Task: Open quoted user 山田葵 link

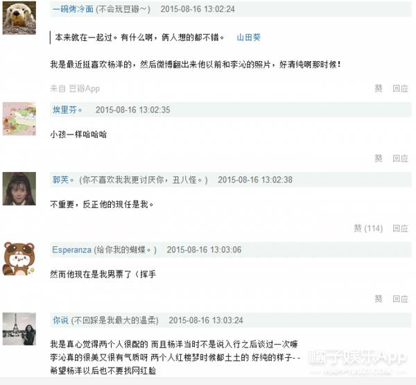Action: pyautogui.click(x=249, y=37)
